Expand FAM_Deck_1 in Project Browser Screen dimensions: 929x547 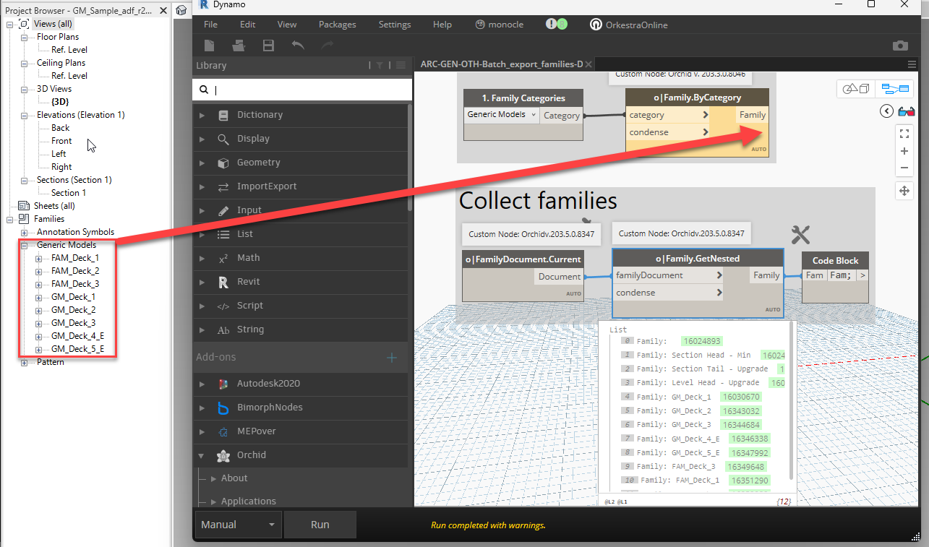[x=38, y=258]
